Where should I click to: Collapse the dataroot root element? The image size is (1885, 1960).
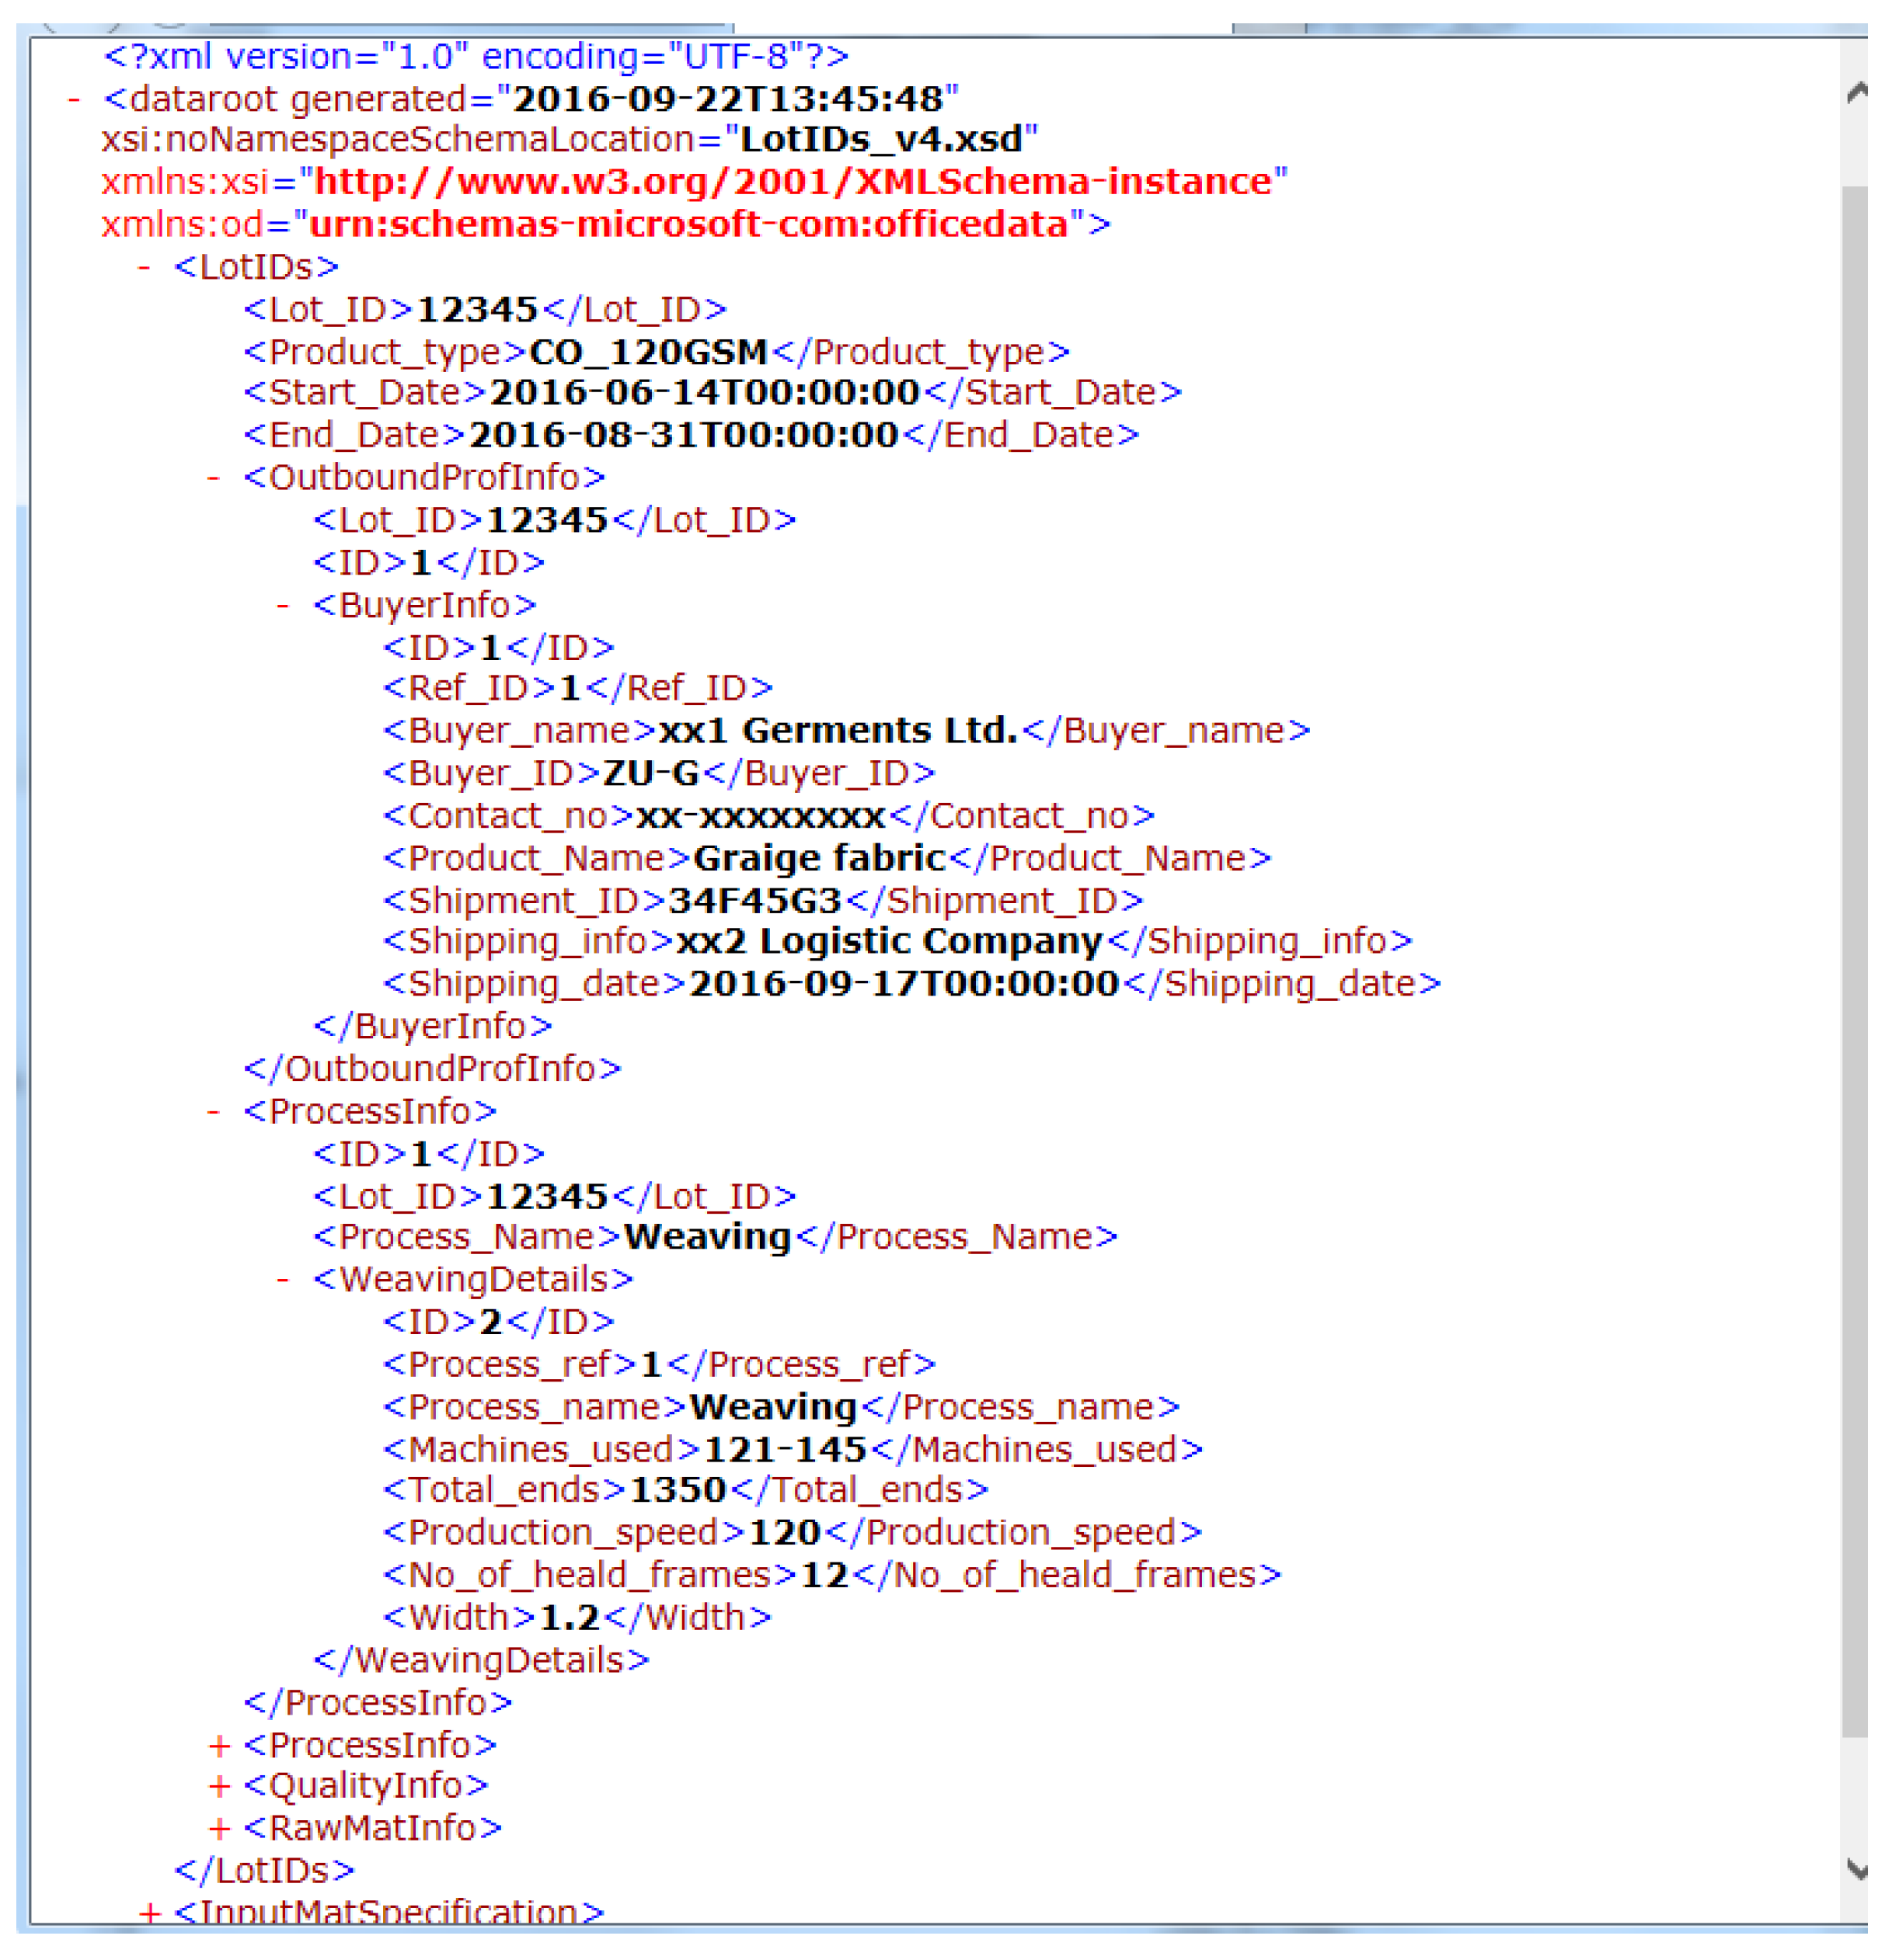74,100
